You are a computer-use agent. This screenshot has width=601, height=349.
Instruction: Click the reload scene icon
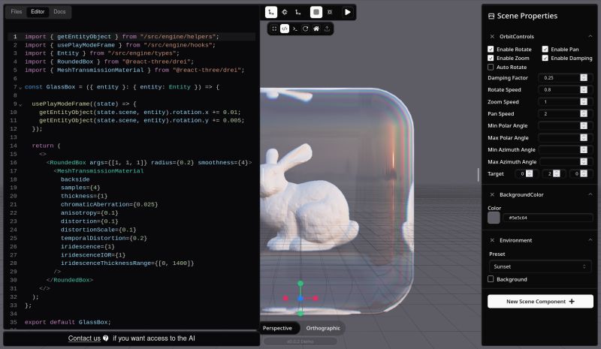pyautogui.click(x=306, y=29)
